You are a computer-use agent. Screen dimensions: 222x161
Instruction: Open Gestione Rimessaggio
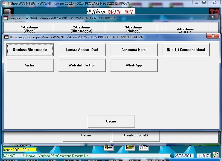point(30,50)
